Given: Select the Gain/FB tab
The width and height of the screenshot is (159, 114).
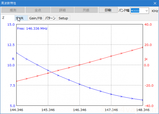Looking at the screenshot, I should tap(36, 18).
